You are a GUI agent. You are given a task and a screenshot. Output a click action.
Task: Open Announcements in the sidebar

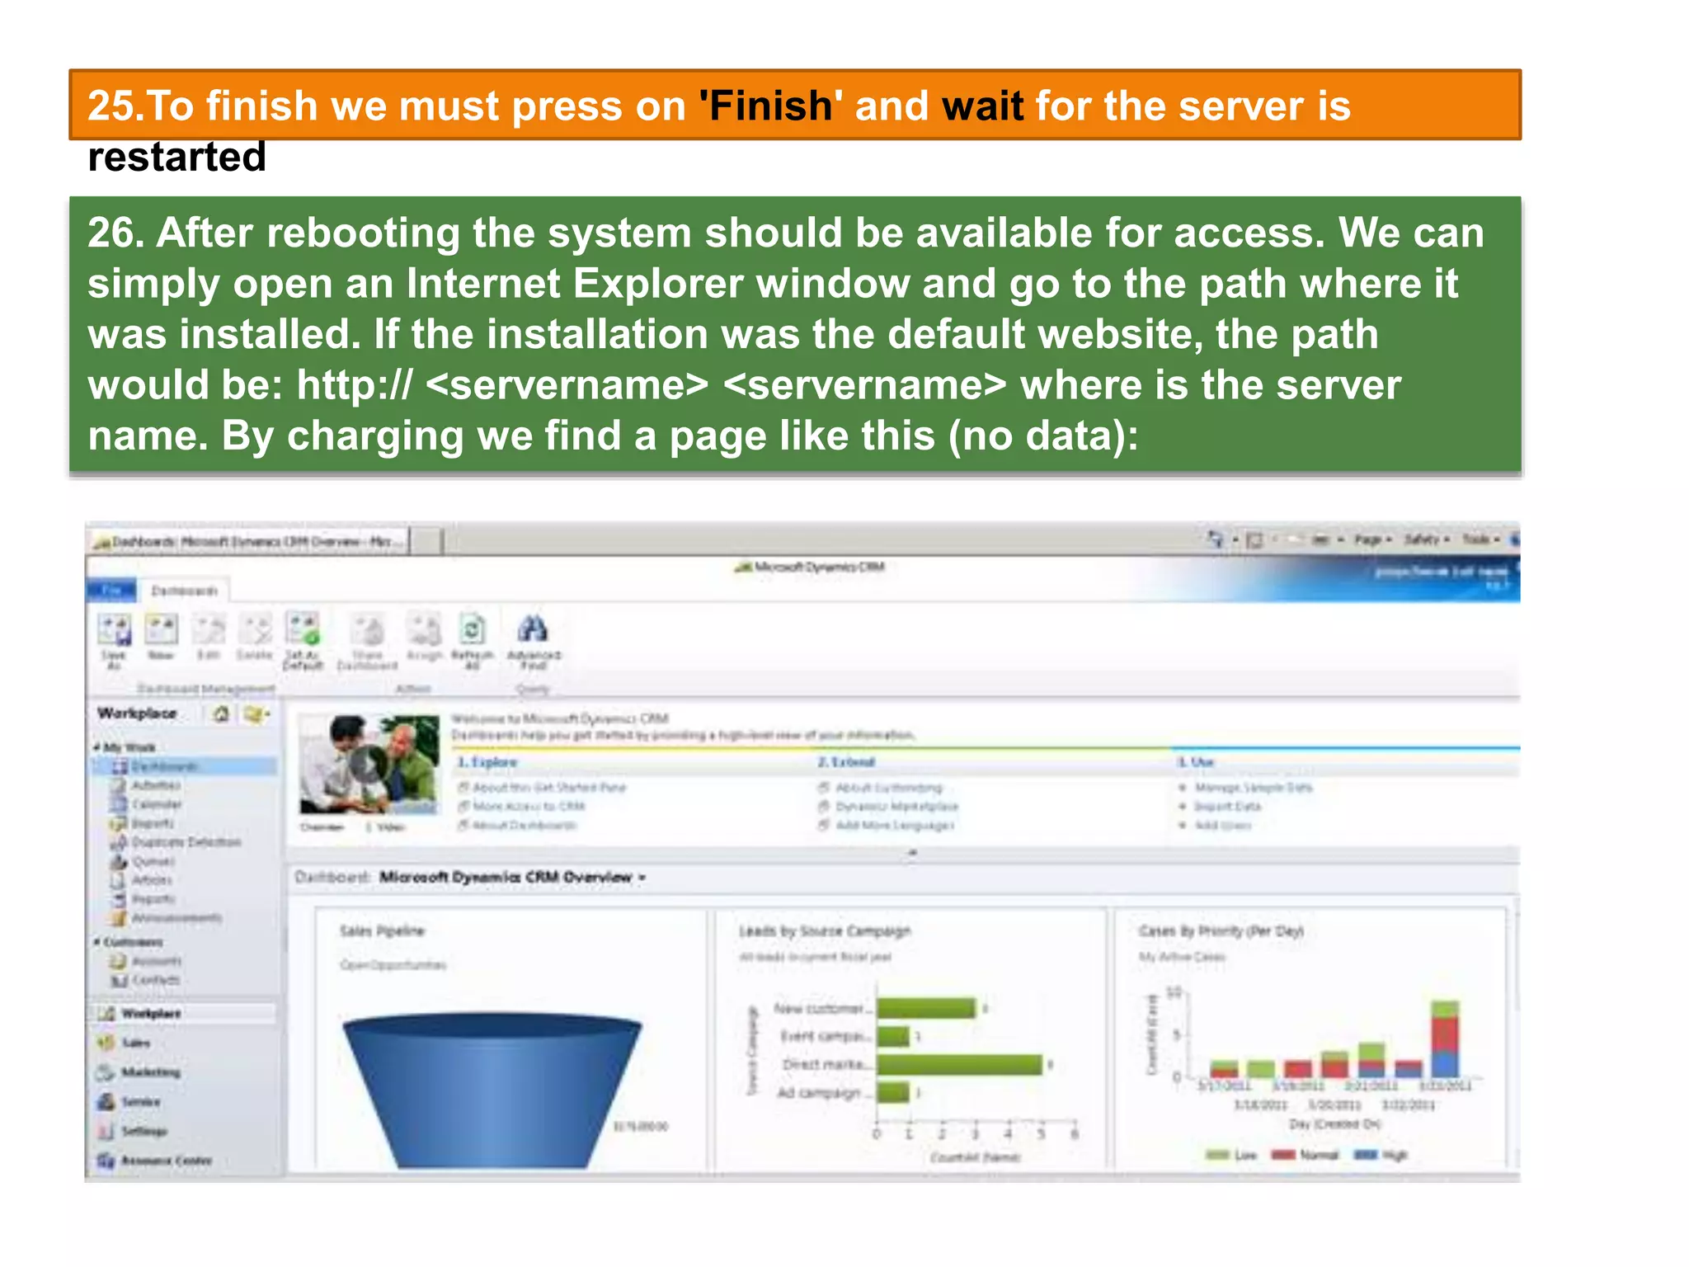pyautogui.click(x=166, y=918)
